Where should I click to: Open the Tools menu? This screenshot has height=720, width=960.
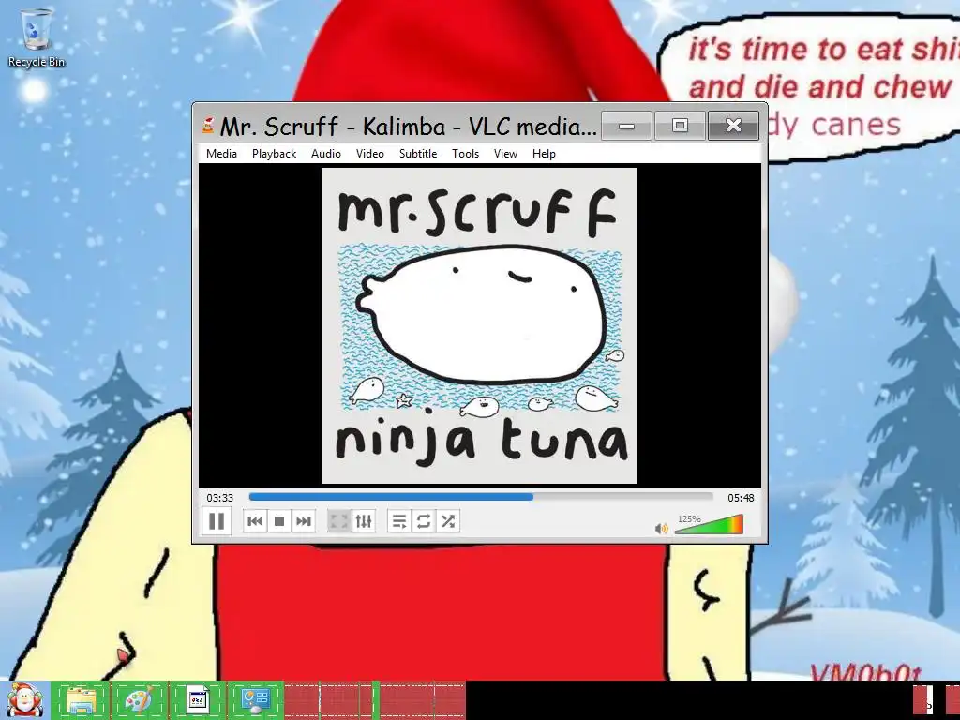pos(465,154)
